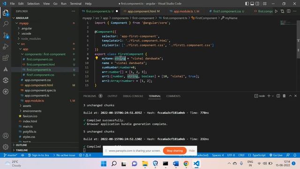Image resolution: width=300 pixels, height=169 pixels.
Task: Open Word from the taskbar
Action: pos(176,164)
